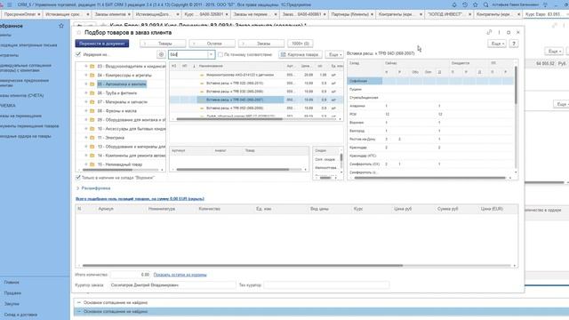Open the Еще dropdown beside Карточка товара

click(334, 54)
